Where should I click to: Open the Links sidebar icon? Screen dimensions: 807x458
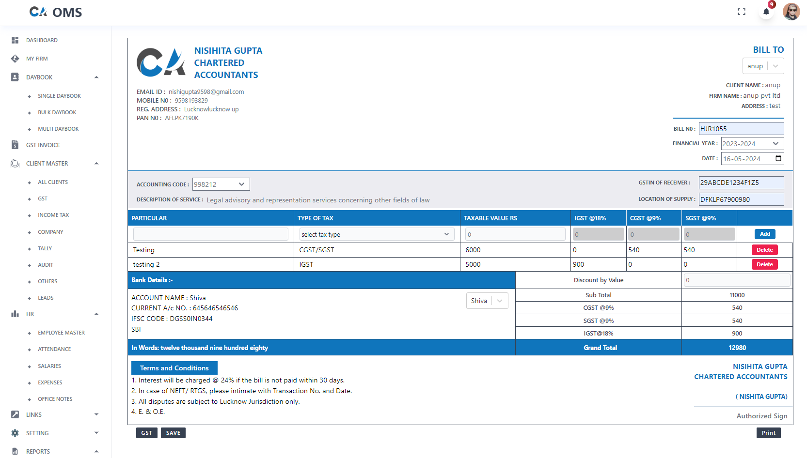15,414
